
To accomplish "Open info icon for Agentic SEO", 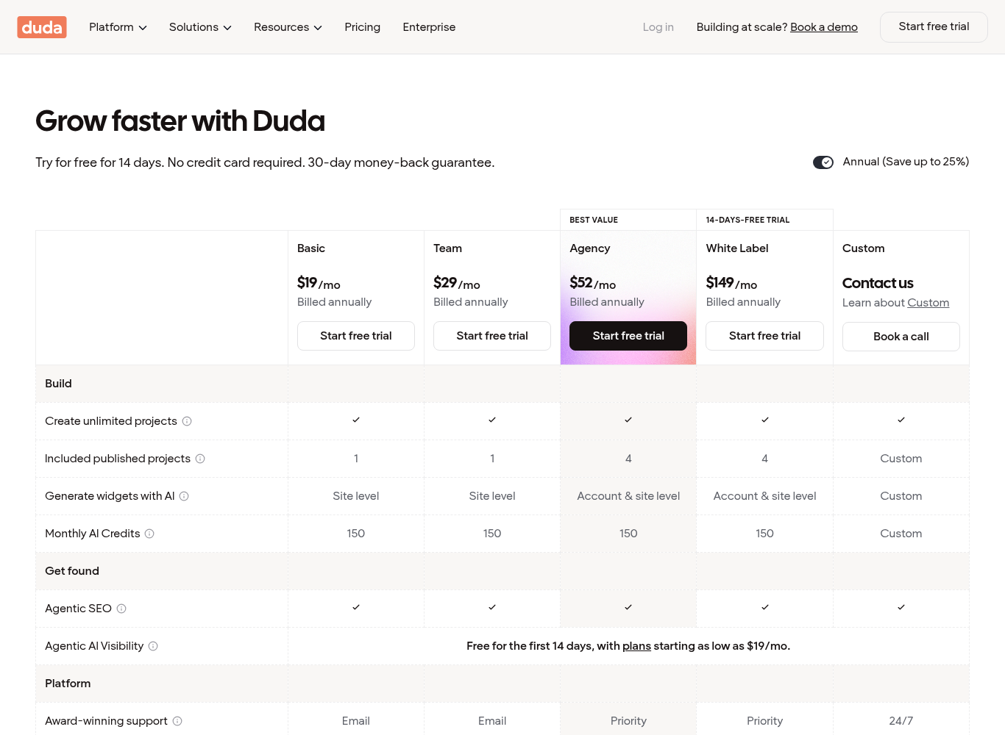I will (121, 609).
